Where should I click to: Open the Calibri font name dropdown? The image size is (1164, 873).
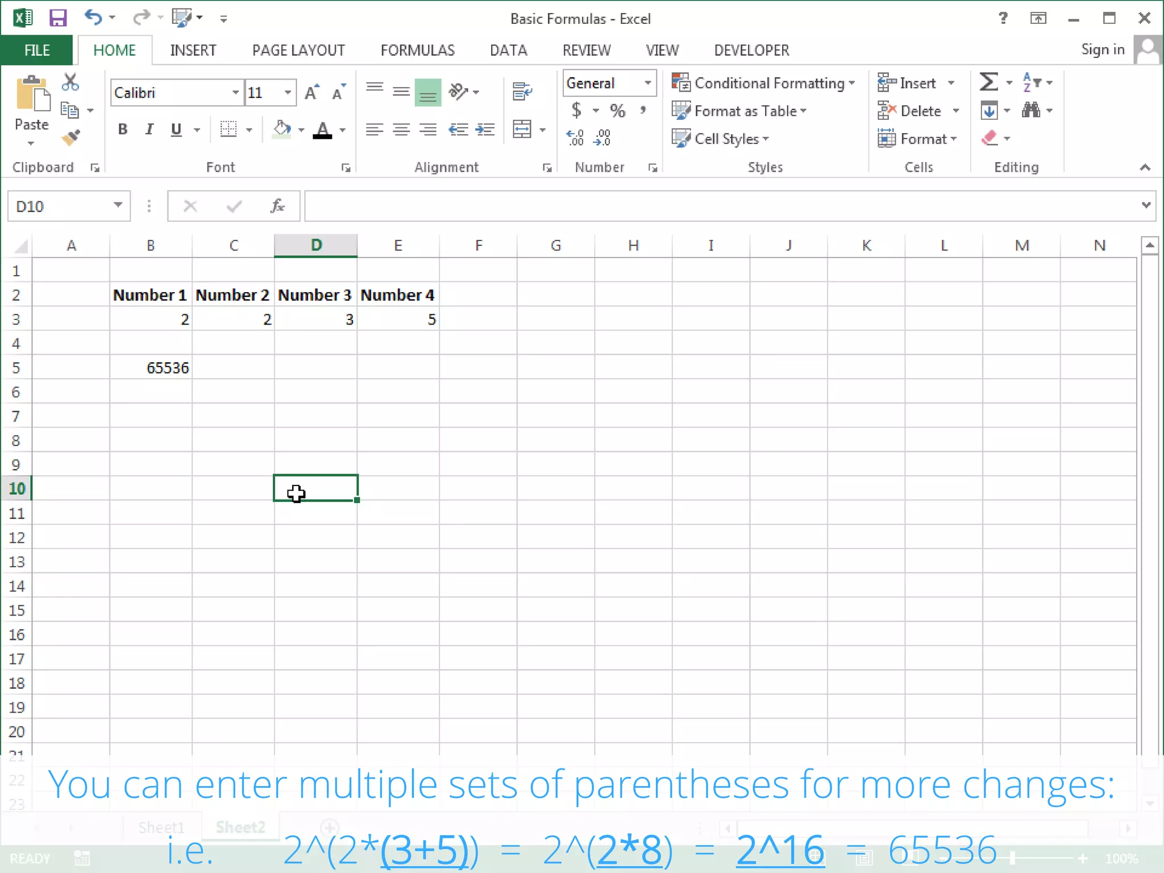point(235,93)
